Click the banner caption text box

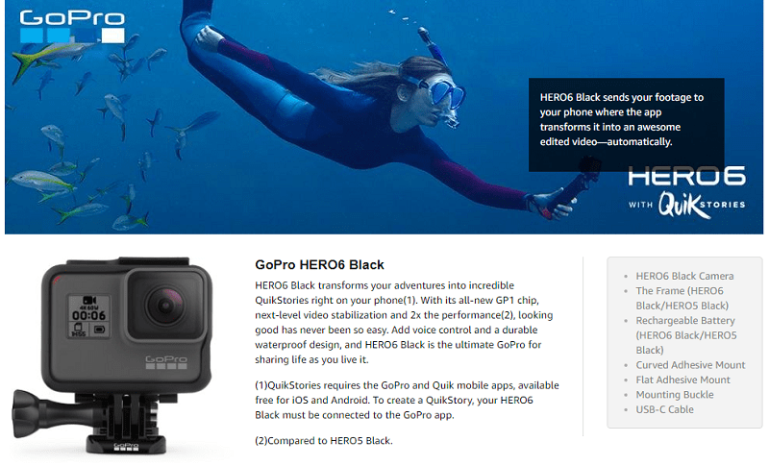pyautogui.click(x=627, y=125)
